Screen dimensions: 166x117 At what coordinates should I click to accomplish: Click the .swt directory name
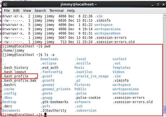117,64
